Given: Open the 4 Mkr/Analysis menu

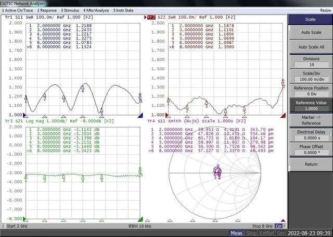Looking at the screenshot, I should (x=96, y=10).
